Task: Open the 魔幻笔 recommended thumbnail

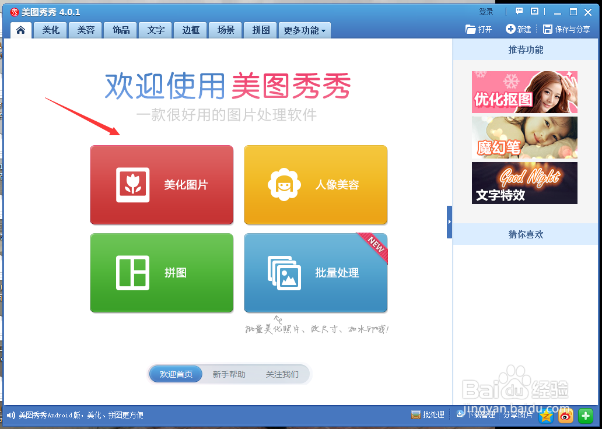Action: pyautogui.click(x=524, y=138)
